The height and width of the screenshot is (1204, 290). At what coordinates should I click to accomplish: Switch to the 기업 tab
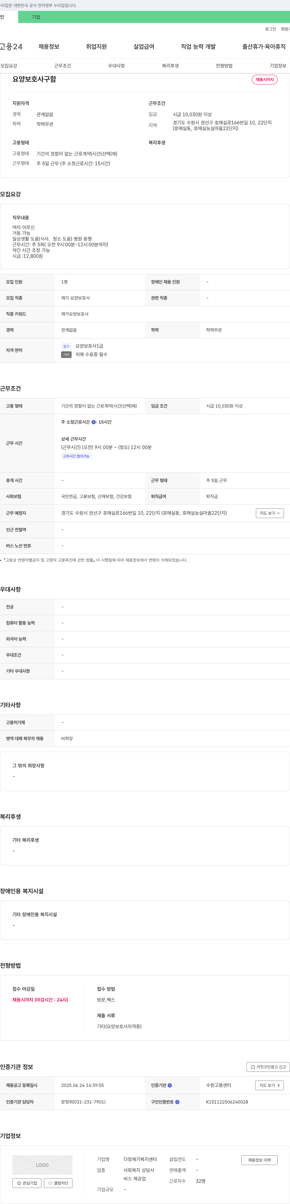[x=36, y=17]
